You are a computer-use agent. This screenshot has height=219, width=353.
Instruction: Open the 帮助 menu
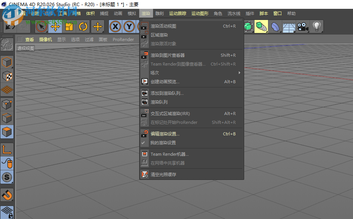tap(291, 13)
